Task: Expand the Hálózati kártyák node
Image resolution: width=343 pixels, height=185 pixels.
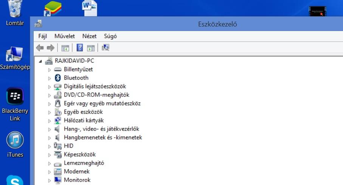Action: coord(50,121)
